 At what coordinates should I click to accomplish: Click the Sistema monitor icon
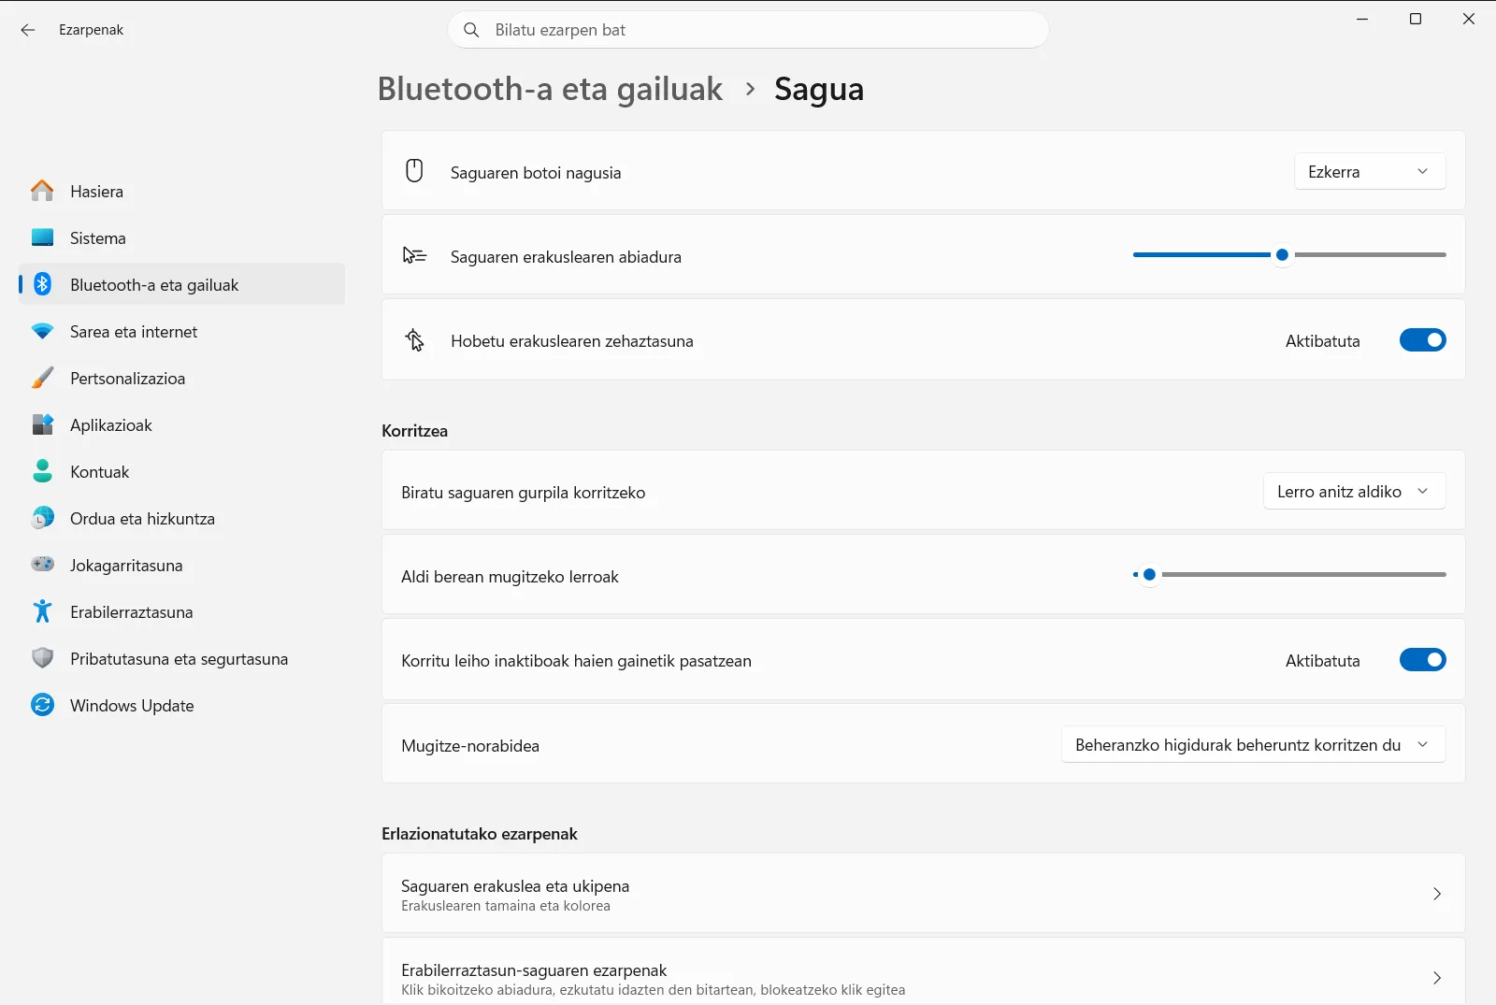click(42, 237)
